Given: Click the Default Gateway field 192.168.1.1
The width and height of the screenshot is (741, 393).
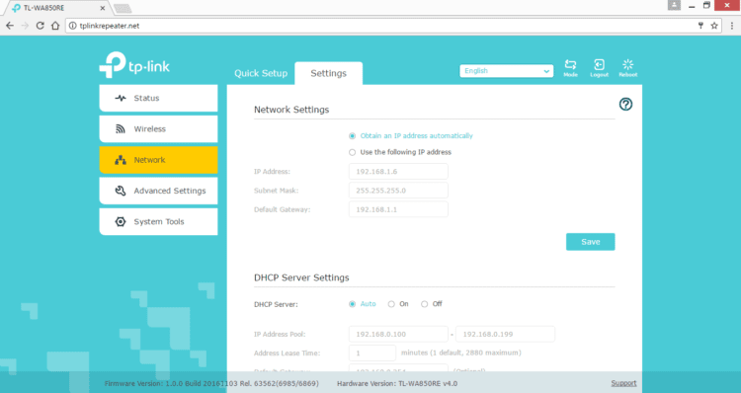Looking at the screenshot, I should point(398,209).
